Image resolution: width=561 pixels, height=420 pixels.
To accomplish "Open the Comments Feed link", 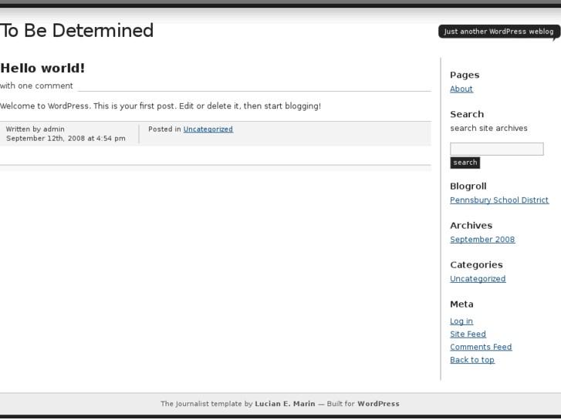I will pyautogui.click(x=481, y=347).
